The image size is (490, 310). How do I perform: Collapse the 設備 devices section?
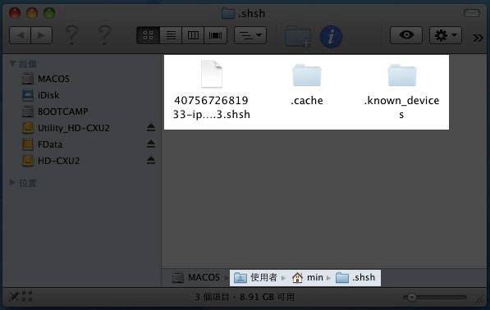[x=12, y=64]
